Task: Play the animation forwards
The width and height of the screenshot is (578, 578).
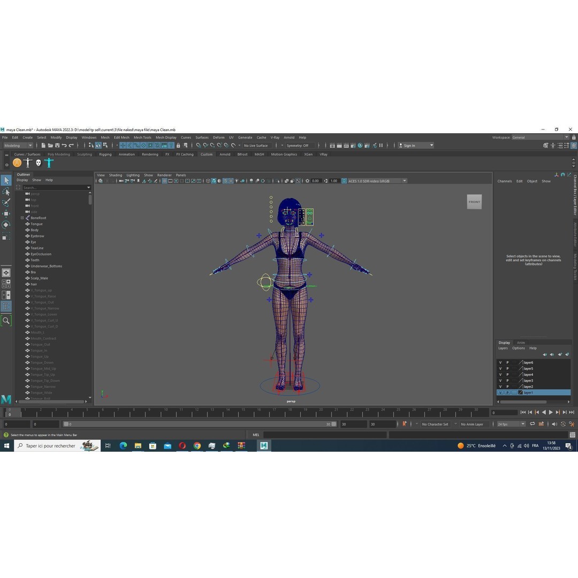Action: pos(551,412)
